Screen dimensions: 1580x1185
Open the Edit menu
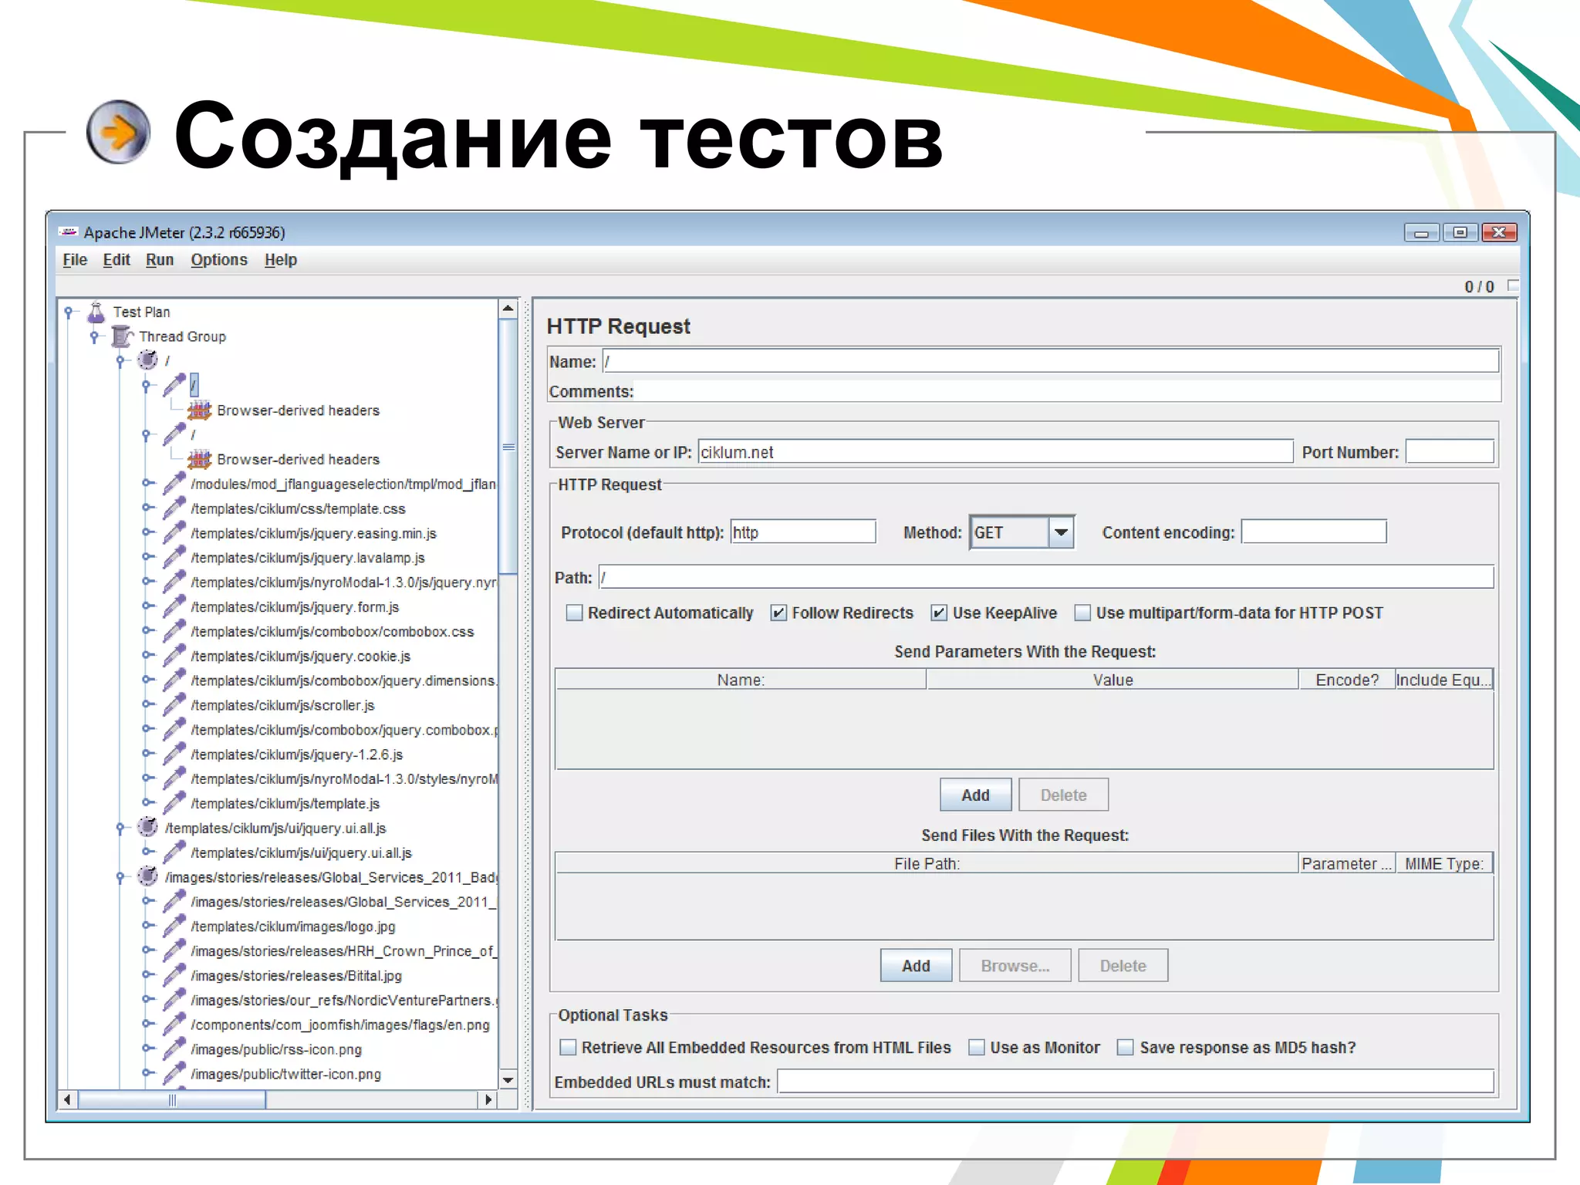pyautogui.click(x=116, y=260)
